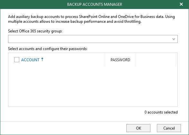Click the "0 accounts selected" counter label
Image resolution: width=189 pixels, height=135 pixels.
pos(161,112)
